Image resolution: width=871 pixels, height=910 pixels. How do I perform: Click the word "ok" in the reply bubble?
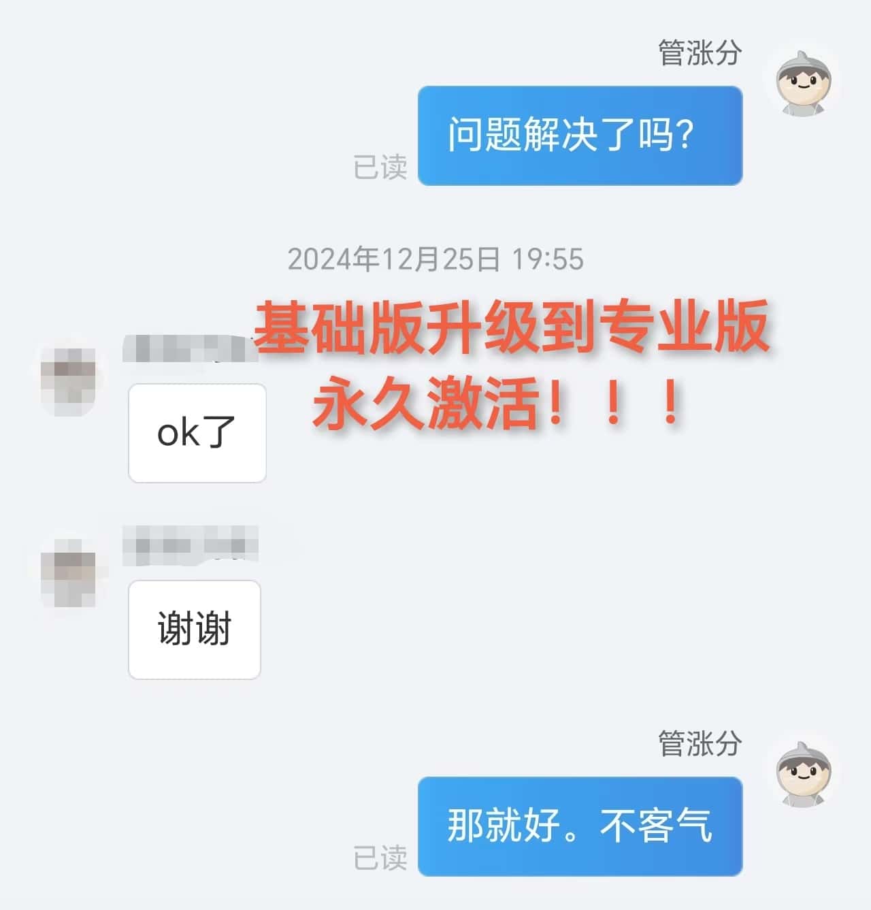pyautogui.click(x=178, y=433)
